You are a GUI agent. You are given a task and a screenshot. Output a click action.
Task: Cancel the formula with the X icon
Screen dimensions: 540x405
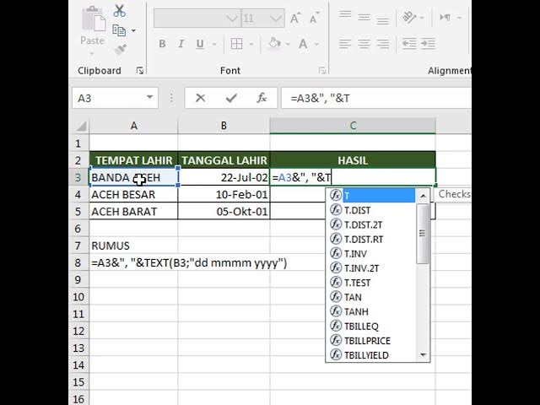pos(200,98)
